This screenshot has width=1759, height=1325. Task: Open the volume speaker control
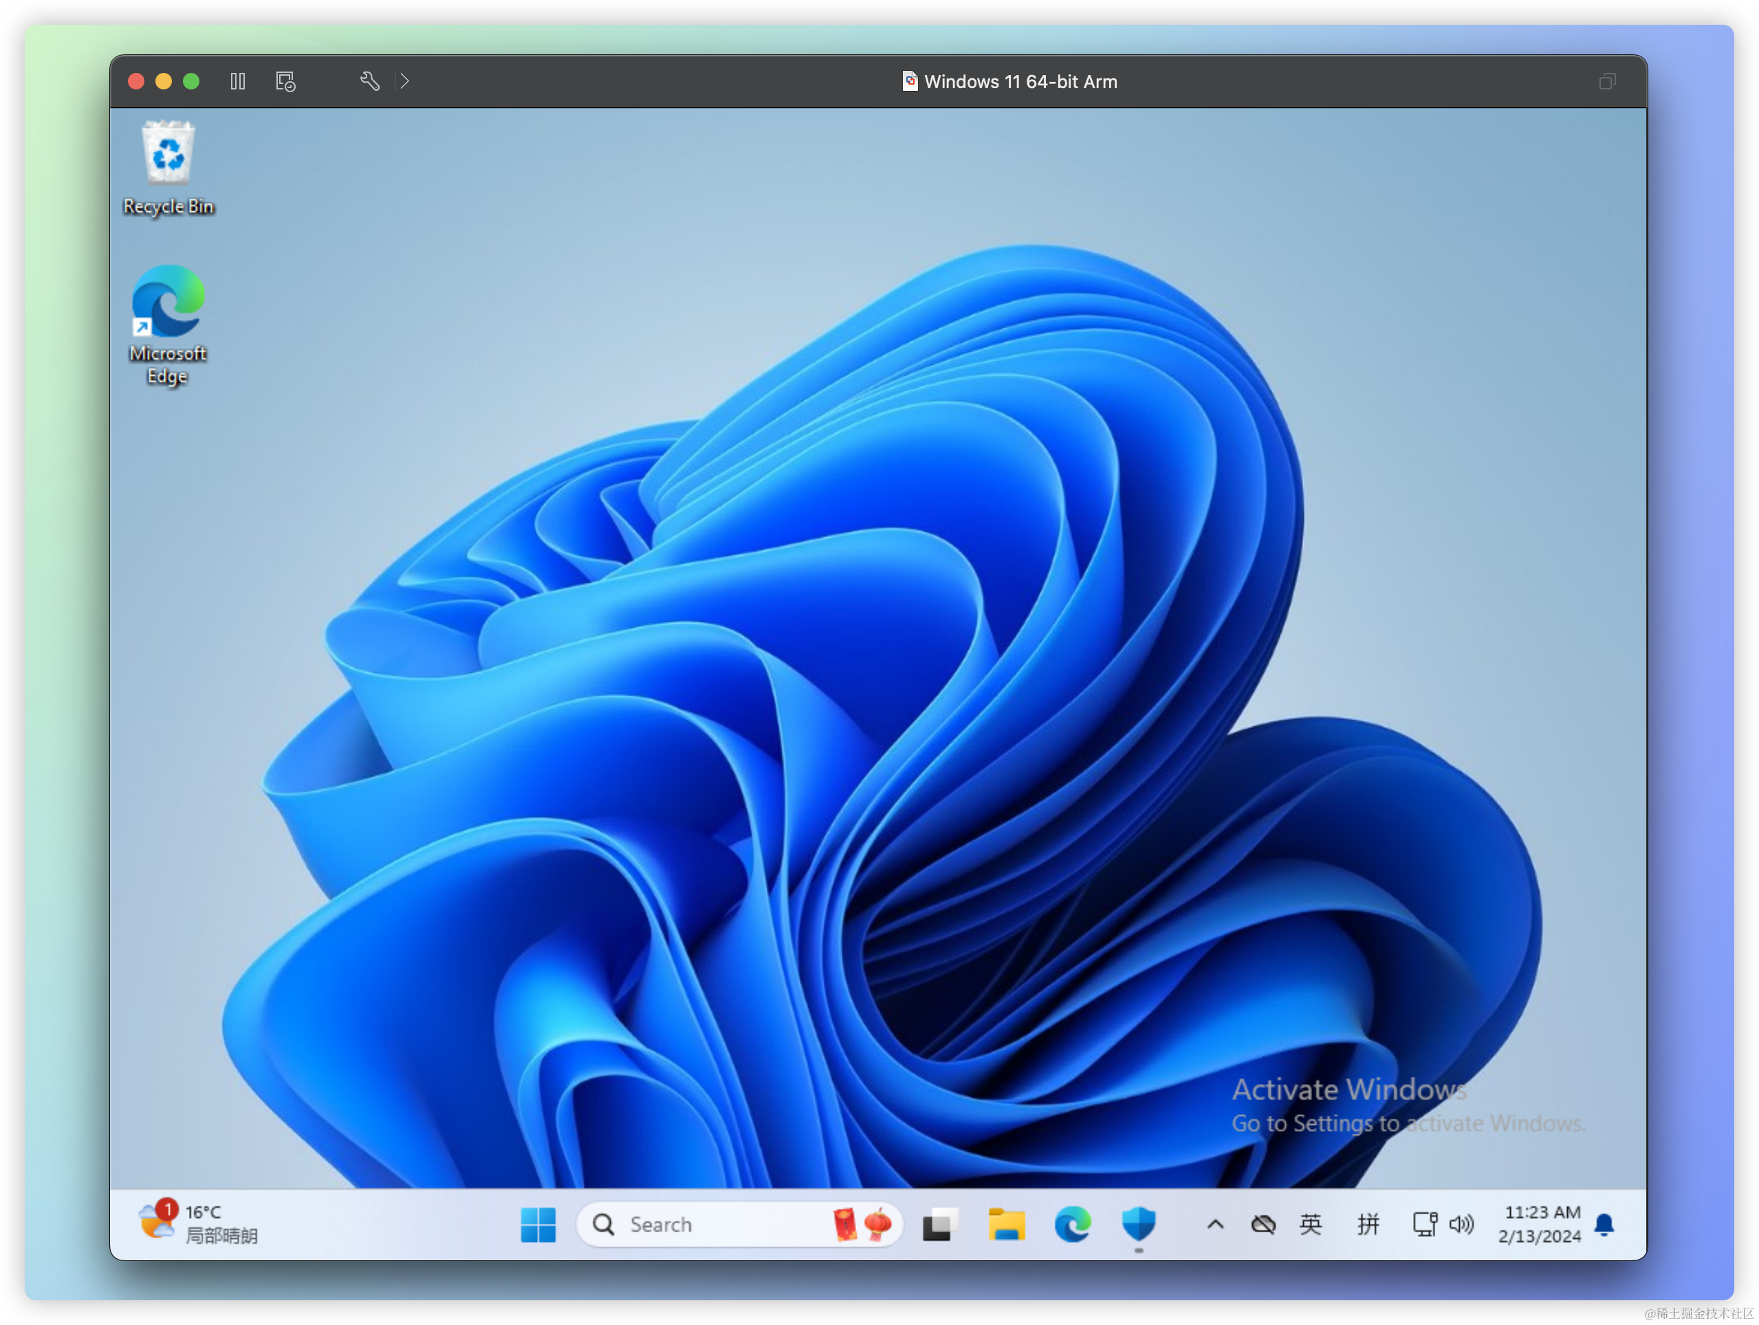(x=1461, y=1224)
